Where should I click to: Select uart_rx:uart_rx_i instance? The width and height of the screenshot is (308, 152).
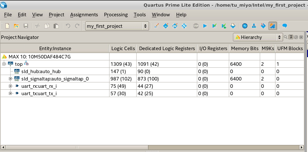click(39, 86)
